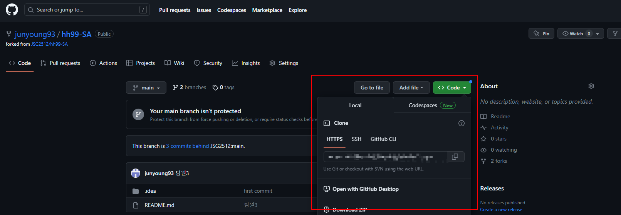Pin this repository
This screenshot has width=621, height=215.
pyautogui.click(x=541, y=33)
